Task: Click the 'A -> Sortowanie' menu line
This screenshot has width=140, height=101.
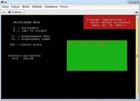Action: [26, 28]
